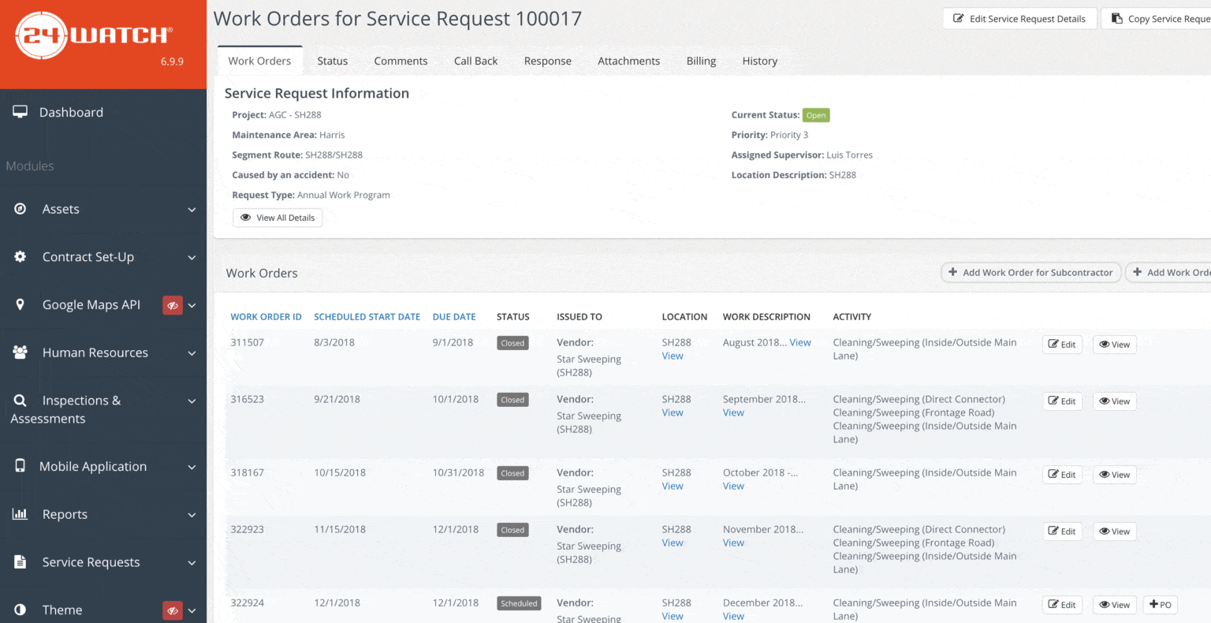Expand the Assets sidebar chevron
1211x623 pixels.
192,211
